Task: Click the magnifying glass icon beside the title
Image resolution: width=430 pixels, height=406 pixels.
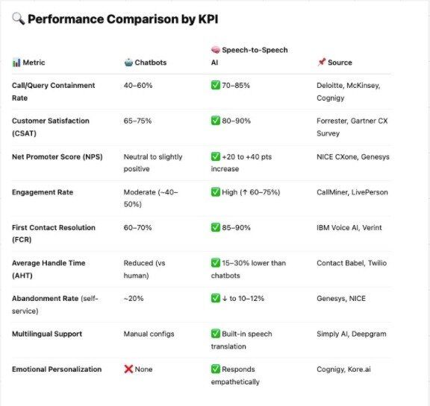Action: coord(19,19)
